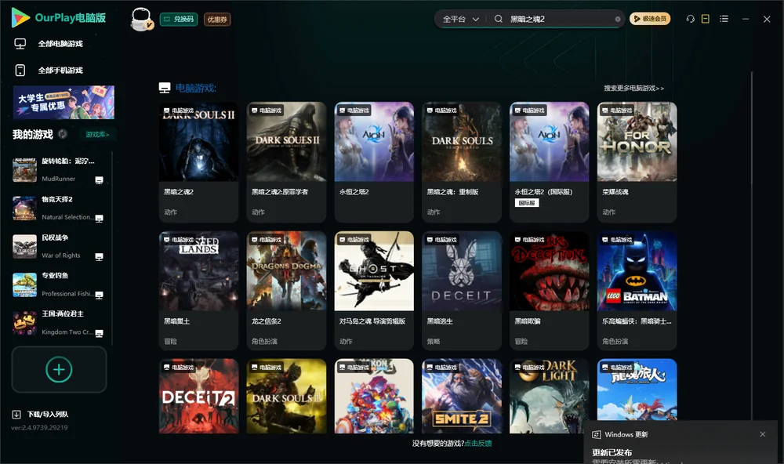Viewport: 784px width, 464px height.
Task: Click the PC icon beside Professional Fishing
Action: 99,295
